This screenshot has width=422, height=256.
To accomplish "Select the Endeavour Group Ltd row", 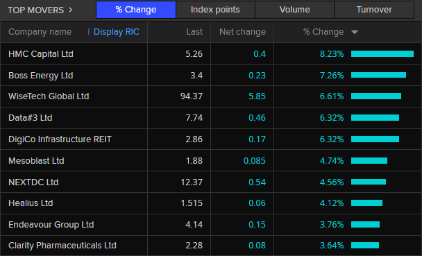I will point(211,225).
